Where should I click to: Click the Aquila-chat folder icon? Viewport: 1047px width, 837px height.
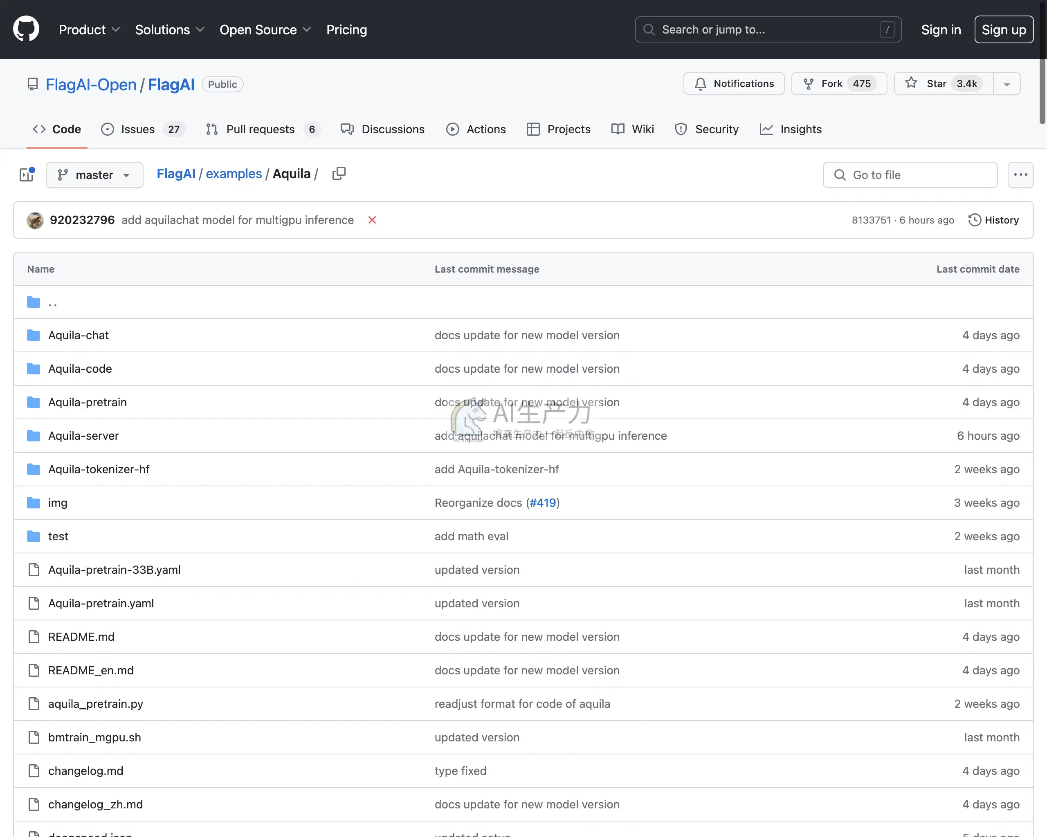[34, 335]
